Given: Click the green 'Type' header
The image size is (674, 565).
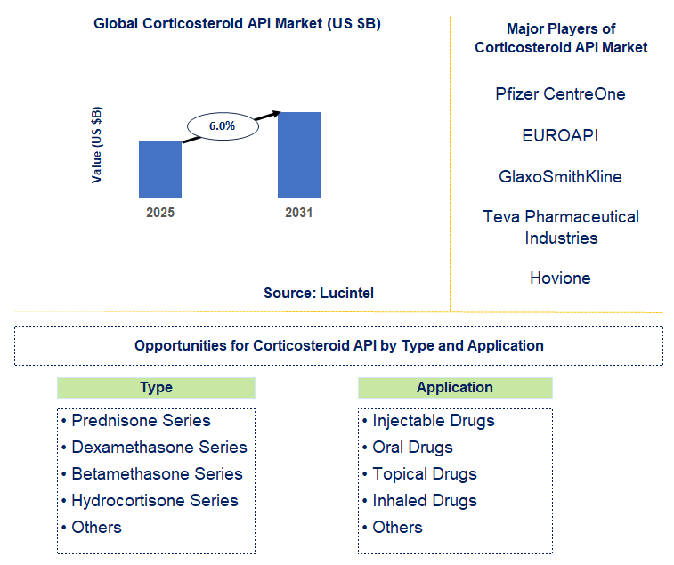Looking at the screenshot, I should (x=156, y=388).
